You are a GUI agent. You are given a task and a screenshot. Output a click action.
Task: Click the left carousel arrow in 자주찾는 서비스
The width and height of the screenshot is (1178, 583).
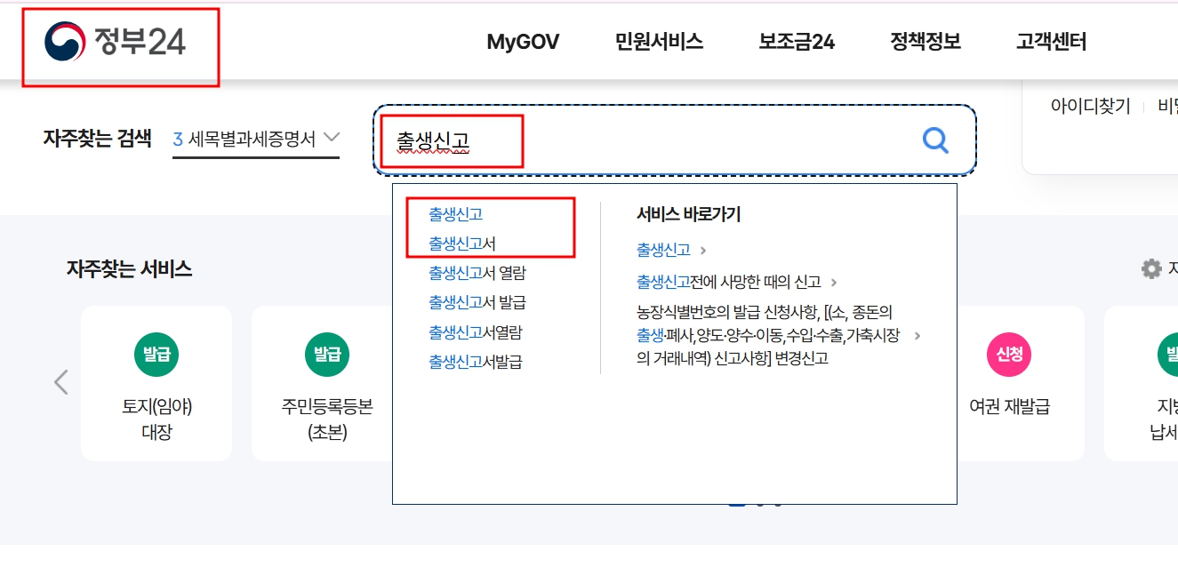tap(60, 382)
